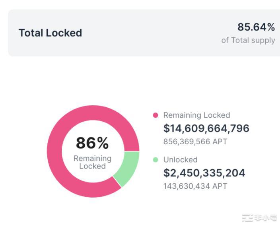This screenshot has width=280, height=225.
Task: Click the watermark logo icon
Action: pos(248,217)
